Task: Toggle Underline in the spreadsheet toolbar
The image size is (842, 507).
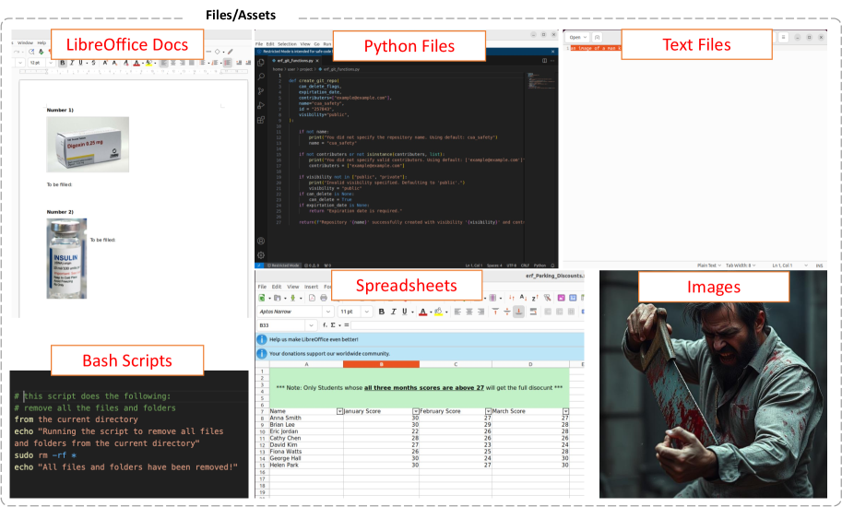Action: 407,312
